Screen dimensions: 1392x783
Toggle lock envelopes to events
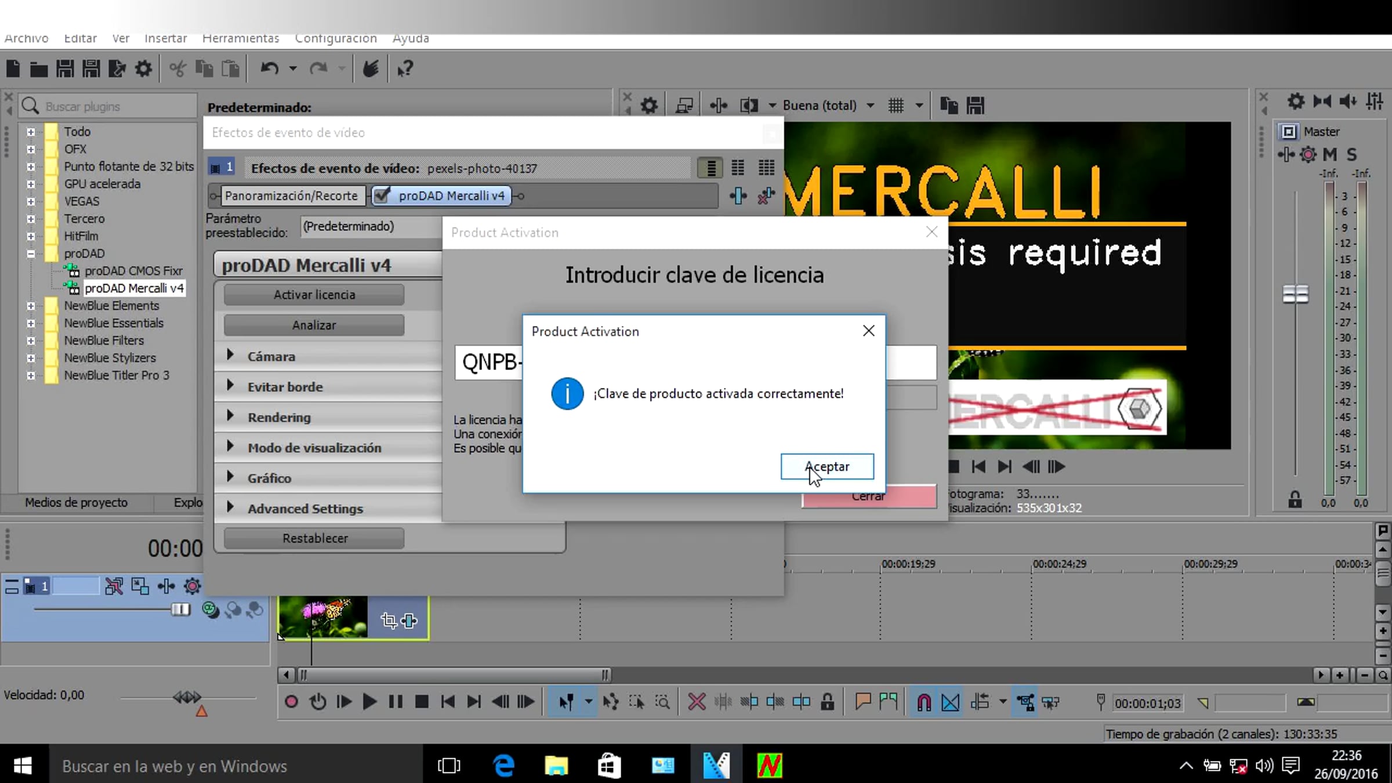point(1025,702)
